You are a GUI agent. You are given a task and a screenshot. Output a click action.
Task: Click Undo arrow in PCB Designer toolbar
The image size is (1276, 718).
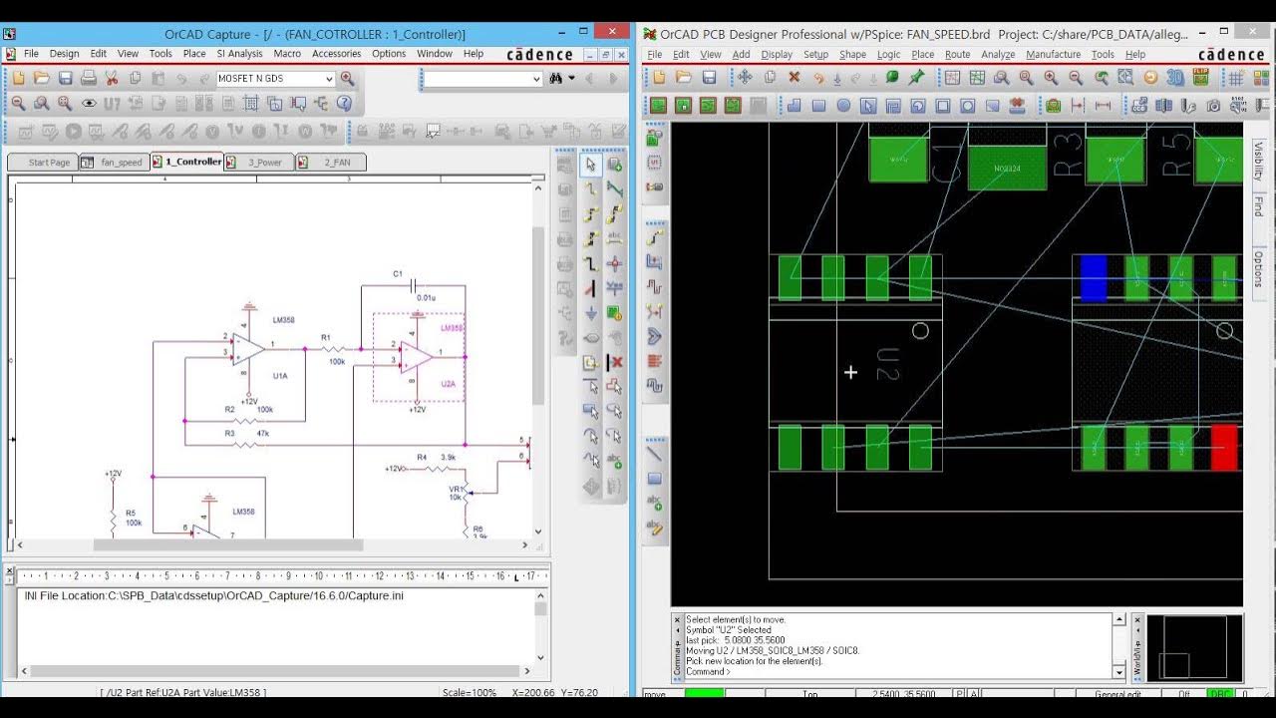pos(818,78)
